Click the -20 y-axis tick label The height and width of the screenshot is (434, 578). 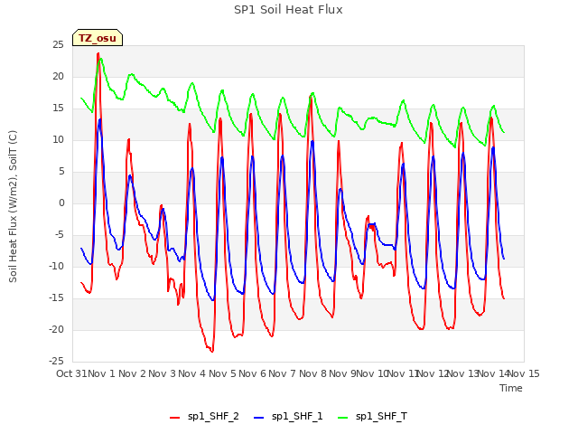56,329
